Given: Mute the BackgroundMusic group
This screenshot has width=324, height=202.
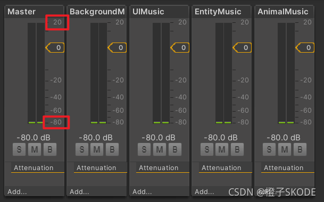Looking at the screenshot, I should pos(97,149).
